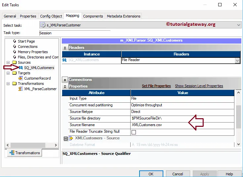
Task: Click the Cancel button
Action: pos(178,174)
